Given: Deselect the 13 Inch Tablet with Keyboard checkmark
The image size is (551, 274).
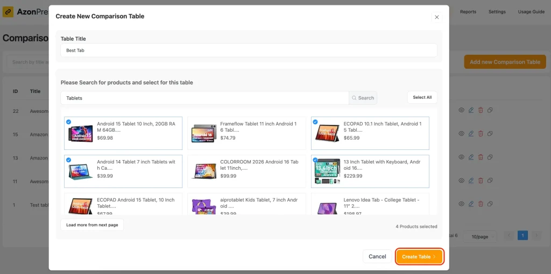Looking at the screenshot, I should 315,160.
